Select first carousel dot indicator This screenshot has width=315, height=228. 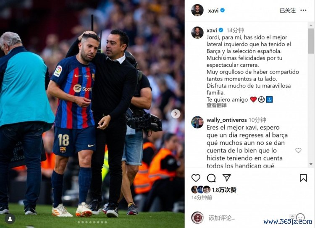[x=79, y=222]
